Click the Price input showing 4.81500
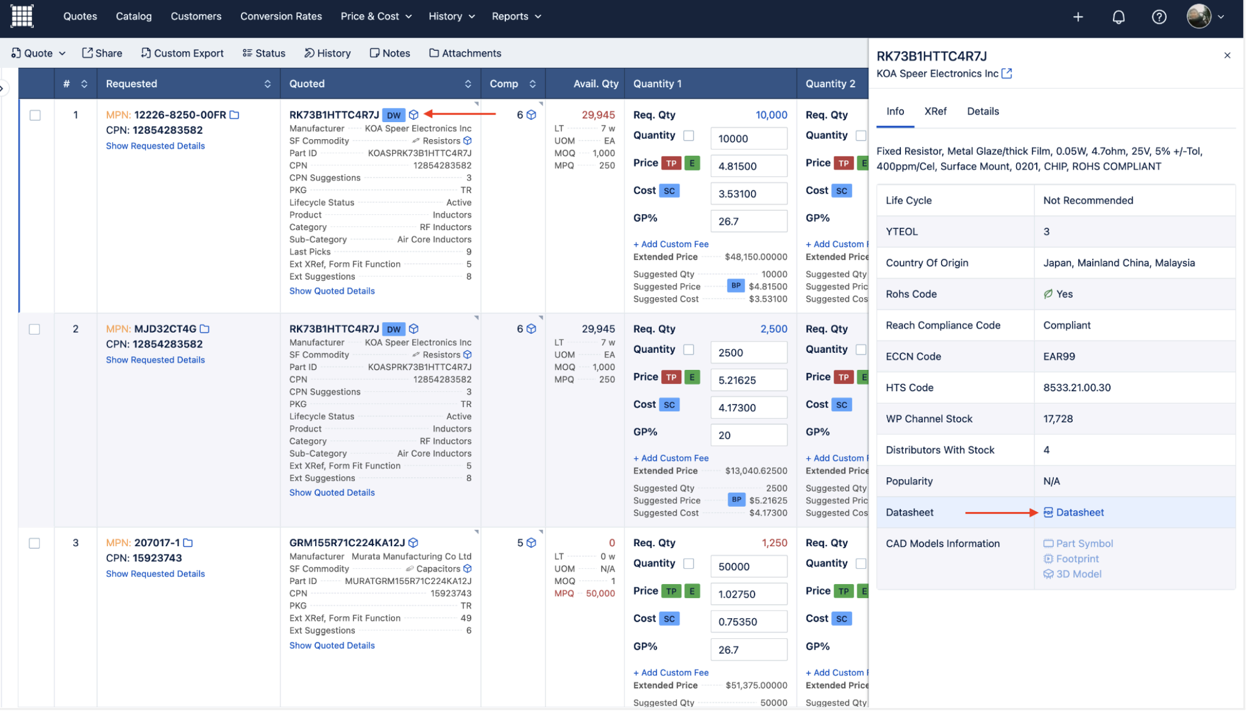The height and width of the screenshot is (715, 1254). [748, 166]
